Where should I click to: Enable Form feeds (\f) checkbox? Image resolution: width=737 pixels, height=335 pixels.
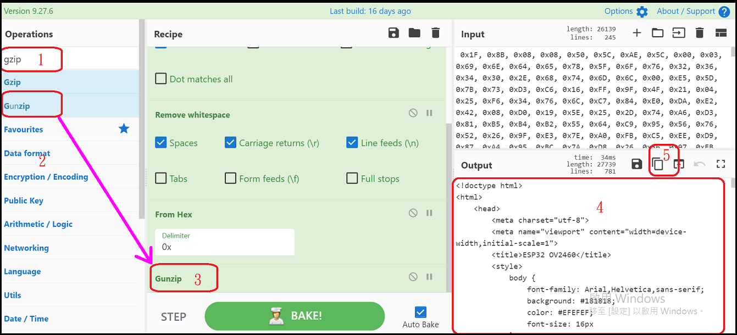(x=230, y=178)
